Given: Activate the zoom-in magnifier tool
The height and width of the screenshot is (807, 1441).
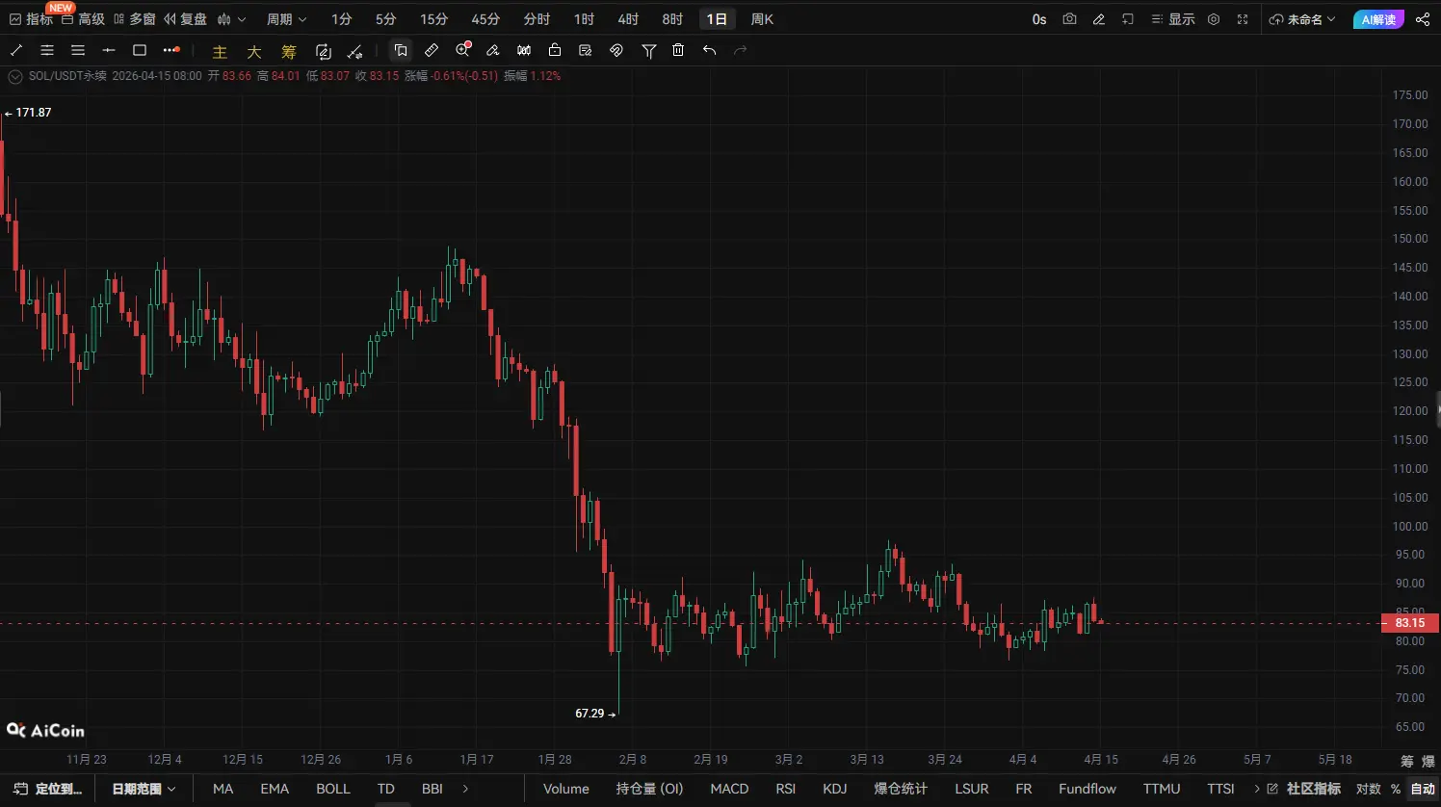Looking at the screenshot, I should (463, 49).
